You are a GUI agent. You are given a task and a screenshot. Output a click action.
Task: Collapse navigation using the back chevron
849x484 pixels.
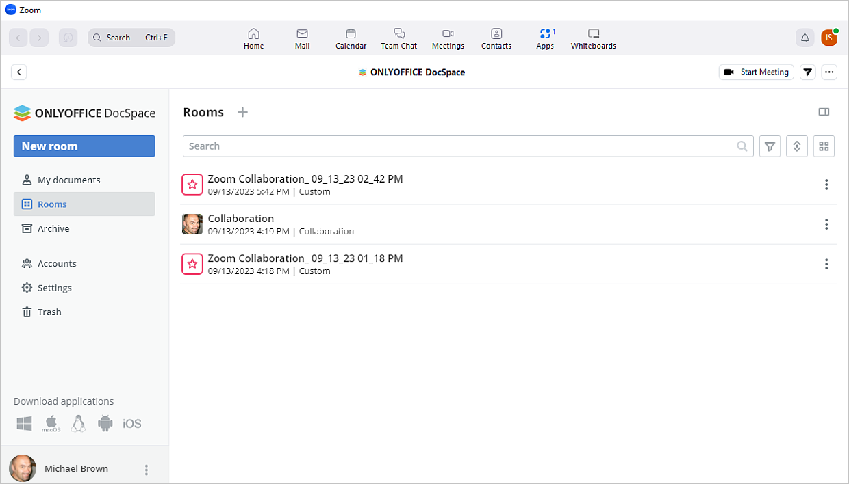point(18,72)
